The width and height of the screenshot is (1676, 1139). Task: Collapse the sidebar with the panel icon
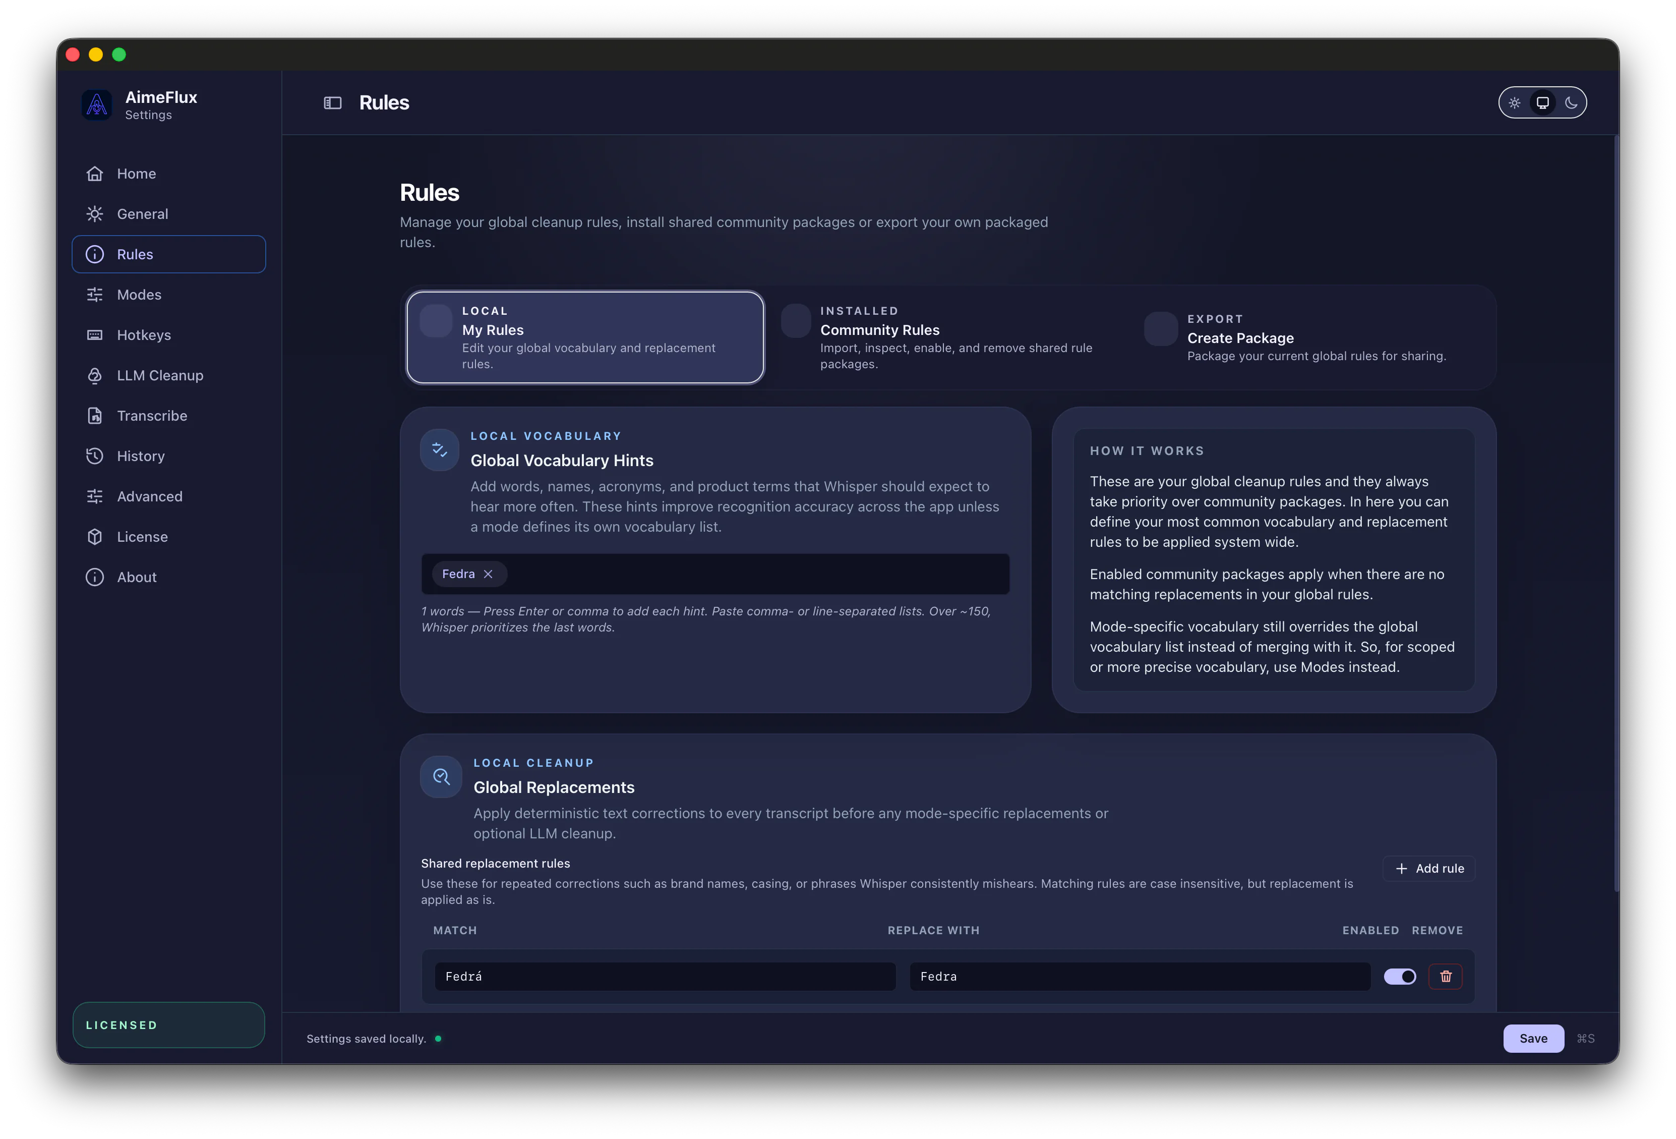coord(332,103)
